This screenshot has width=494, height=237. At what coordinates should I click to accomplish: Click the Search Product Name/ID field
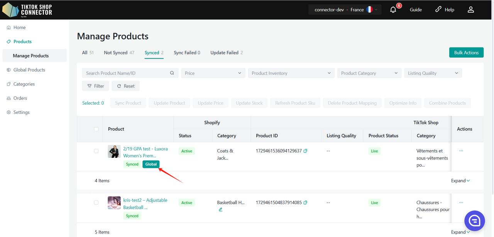coord(125,73)
